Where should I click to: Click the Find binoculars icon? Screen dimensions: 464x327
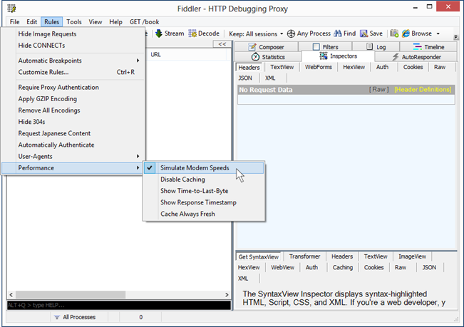(338, 33)
